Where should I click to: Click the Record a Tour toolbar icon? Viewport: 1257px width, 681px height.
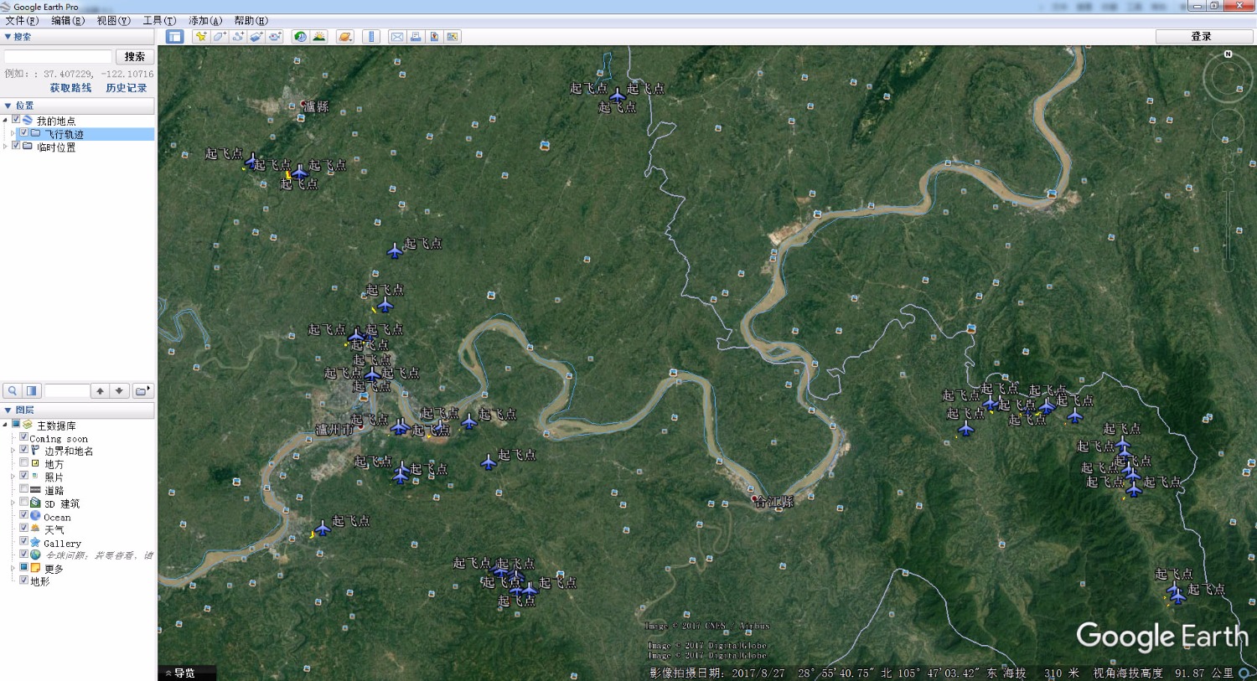(274, 37)
